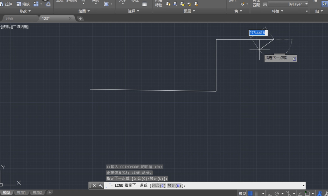The height and width of the screenshot is (196, 328).
Task: Toggle ortho mode in status bar
Action: point(270,194)
